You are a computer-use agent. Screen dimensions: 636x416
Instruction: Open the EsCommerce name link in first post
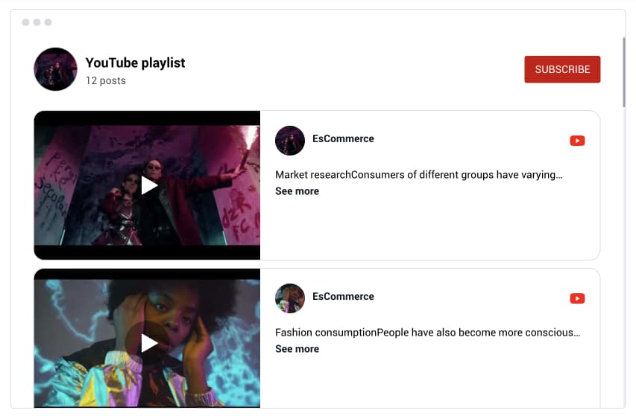(343, 138)
